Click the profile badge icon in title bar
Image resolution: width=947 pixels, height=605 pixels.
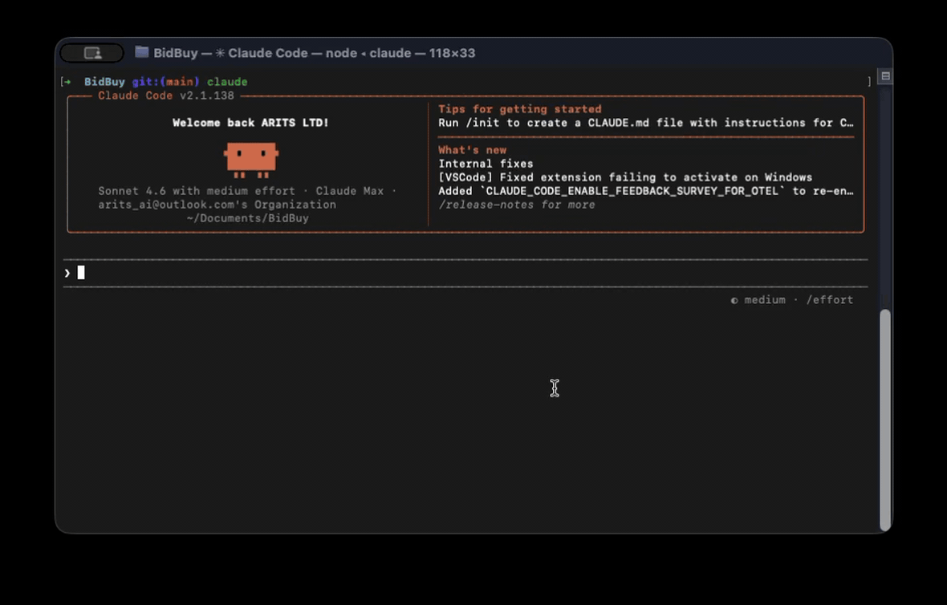click(91, 53)
